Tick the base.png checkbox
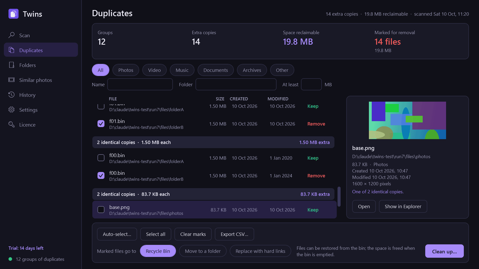 click(x=101, y=210)
